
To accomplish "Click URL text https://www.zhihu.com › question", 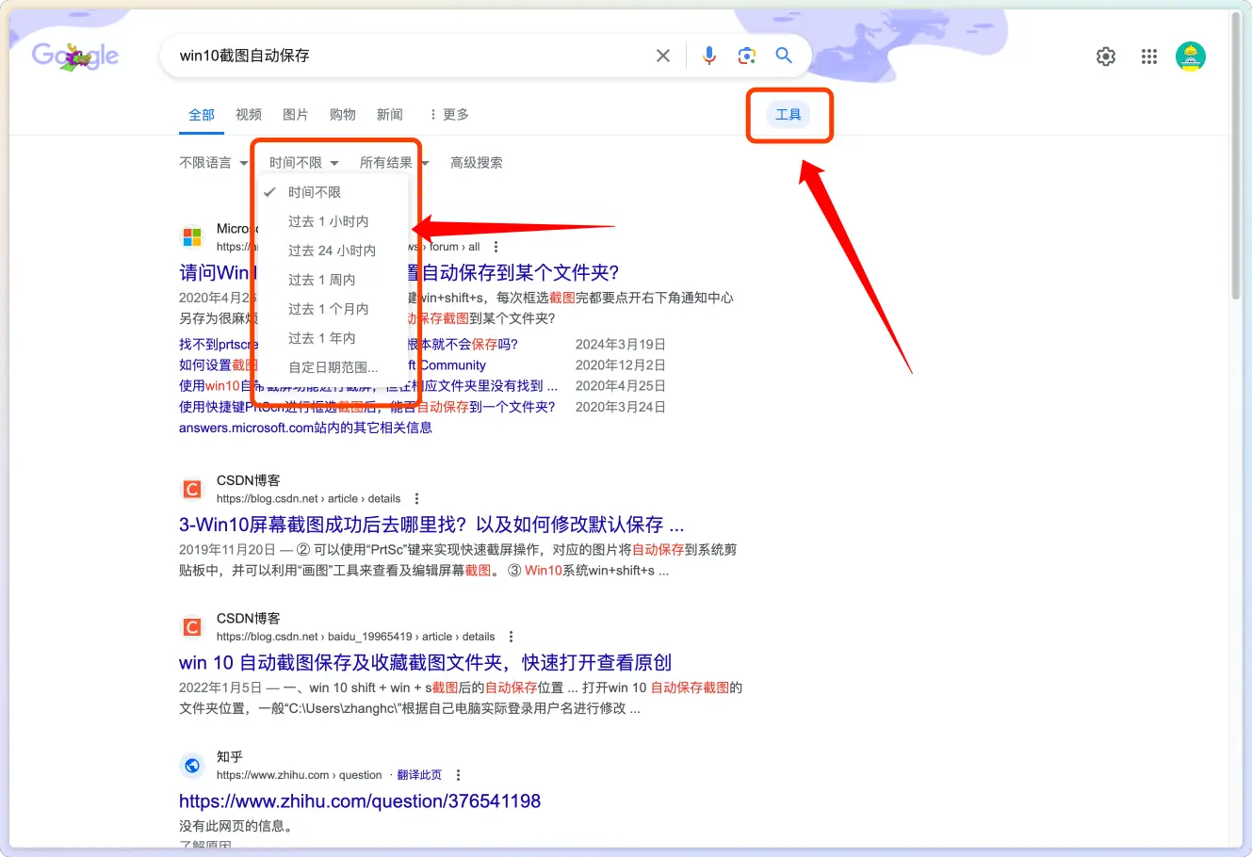I will tap(299, 775).
